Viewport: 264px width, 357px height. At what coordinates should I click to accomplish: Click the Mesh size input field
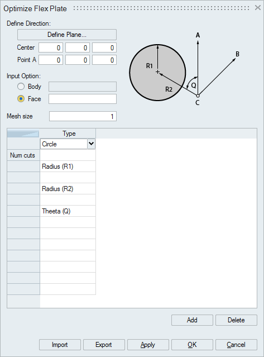[x=83, y=116]
